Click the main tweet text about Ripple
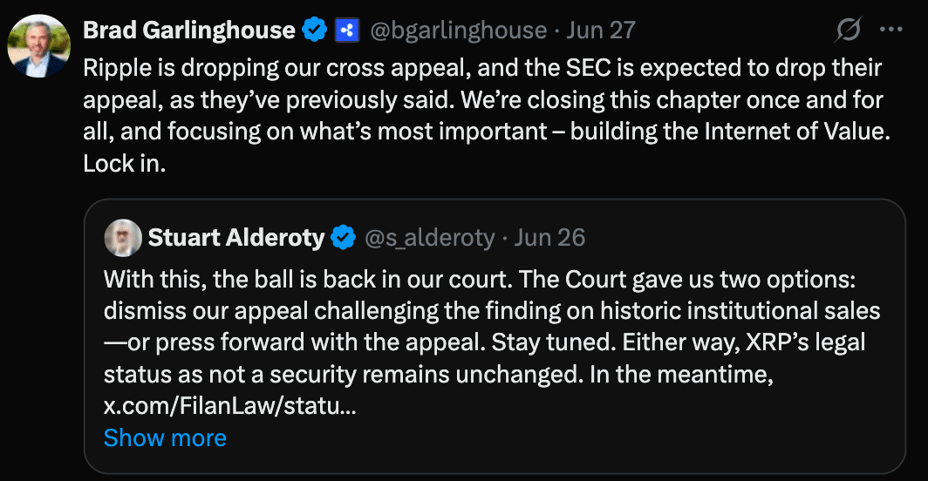Screen dimensions: 928x481 [x=487, y=115]
